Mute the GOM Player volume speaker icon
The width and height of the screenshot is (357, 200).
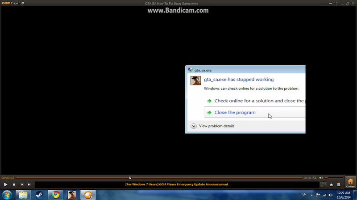[x=321, y=178]
